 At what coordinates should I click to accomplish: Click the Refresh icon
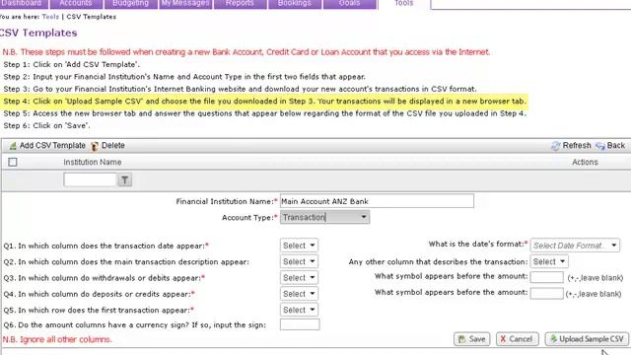[556, 146]
